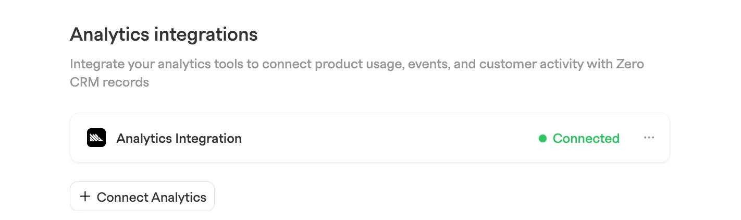Viewport: 741px width, 220px height.
Task: View connection status of Analytics Integration
Action: 579,139
